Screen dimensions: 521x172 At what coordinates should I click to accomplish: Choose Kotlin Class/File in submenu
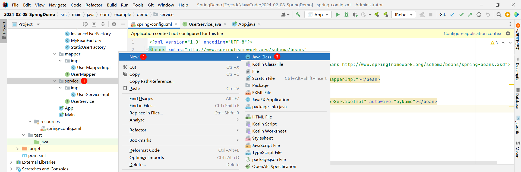click(x=285, y=64)
